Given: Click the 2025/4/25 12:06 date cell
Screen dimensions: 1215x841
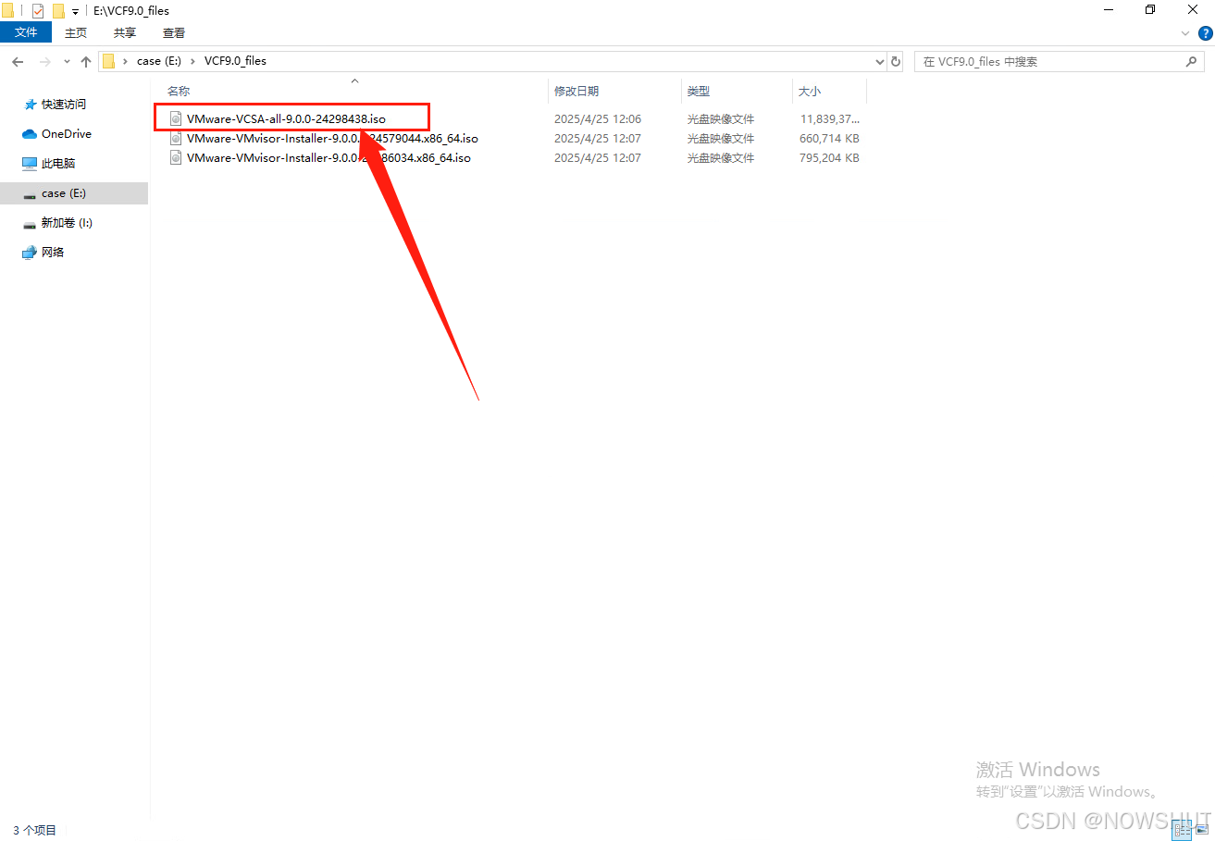Looking at the screenshot, I should 598,119.
